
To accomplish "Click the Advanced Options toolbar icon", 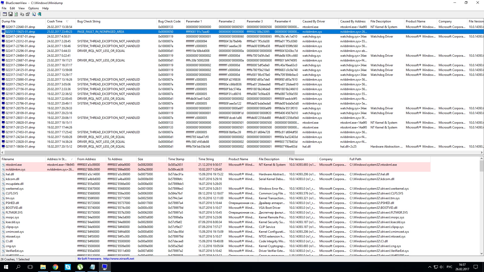I will 5,14.
